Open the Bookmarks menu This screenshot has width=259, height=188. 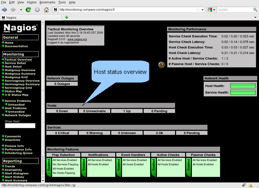[x=48, y=2]
